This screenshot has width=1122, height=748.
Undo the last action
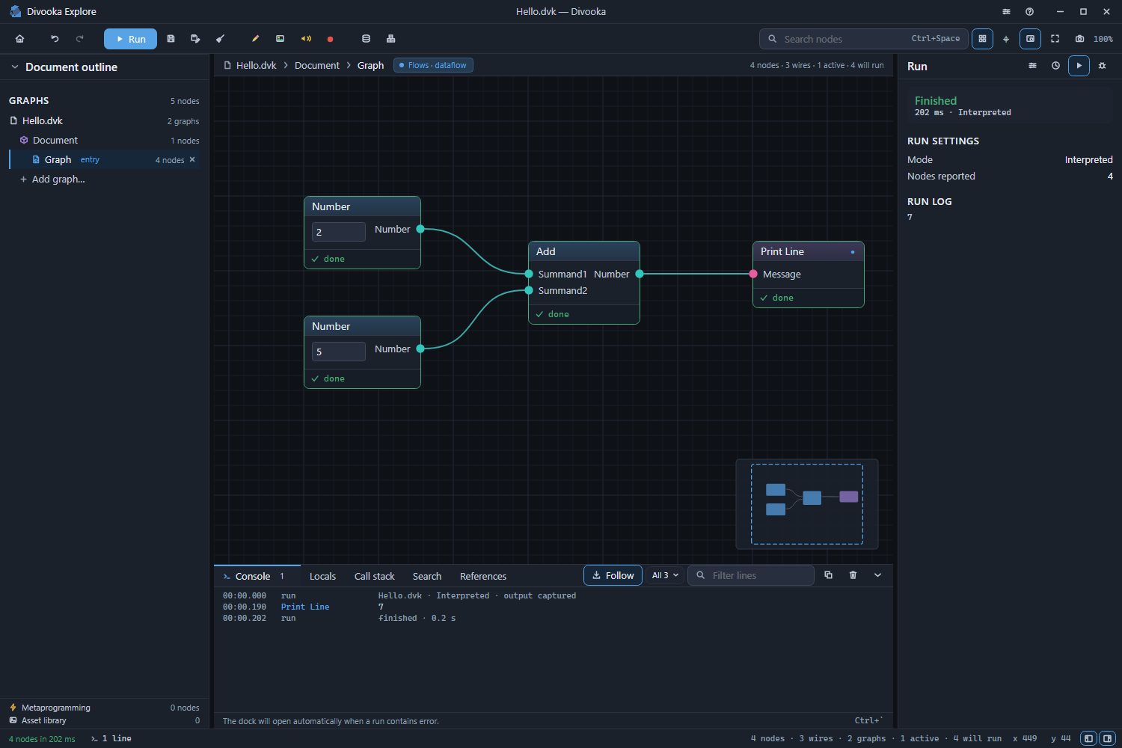coord(55,39)
